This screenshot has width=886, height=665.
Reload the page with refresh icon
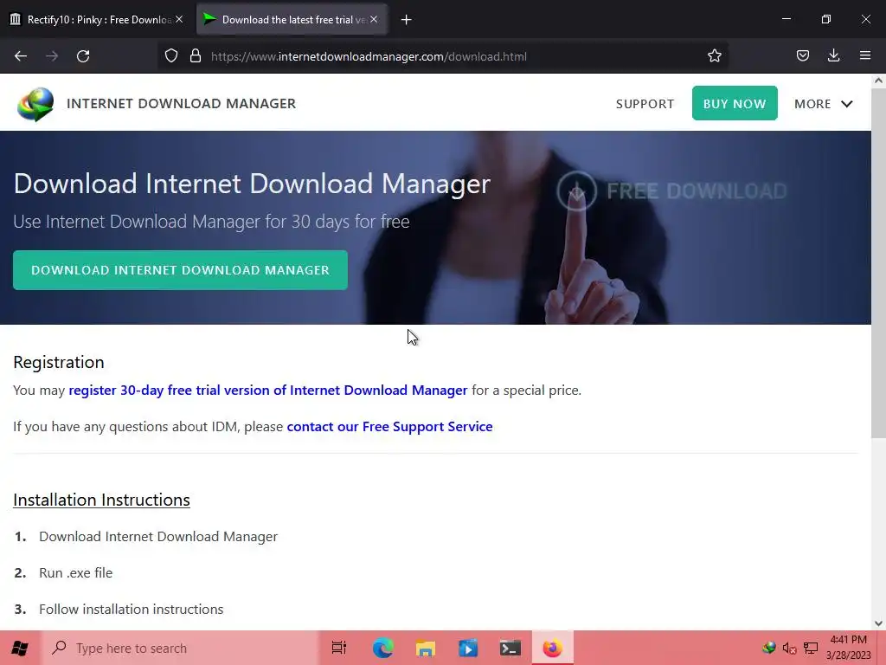83,56
